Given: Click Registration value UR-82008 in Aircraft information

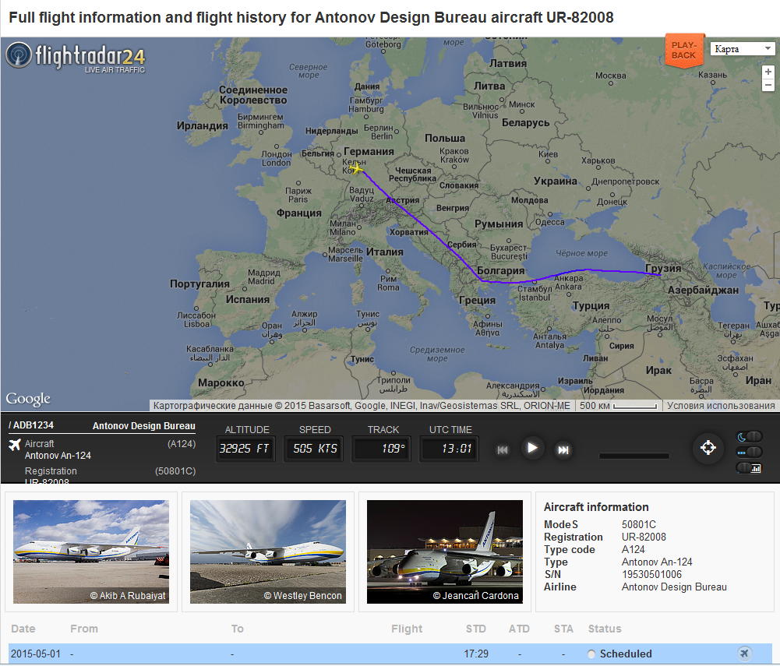Looking at the screenshot, I should [644, 537].
